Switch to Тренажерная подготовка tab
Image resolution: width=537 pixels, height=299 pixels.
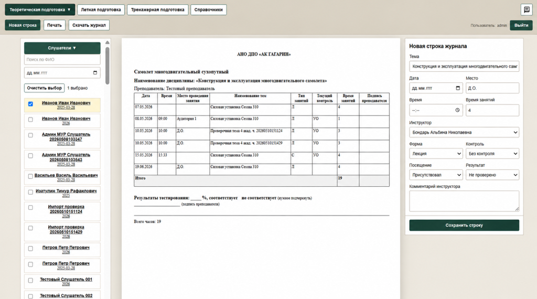157,9
